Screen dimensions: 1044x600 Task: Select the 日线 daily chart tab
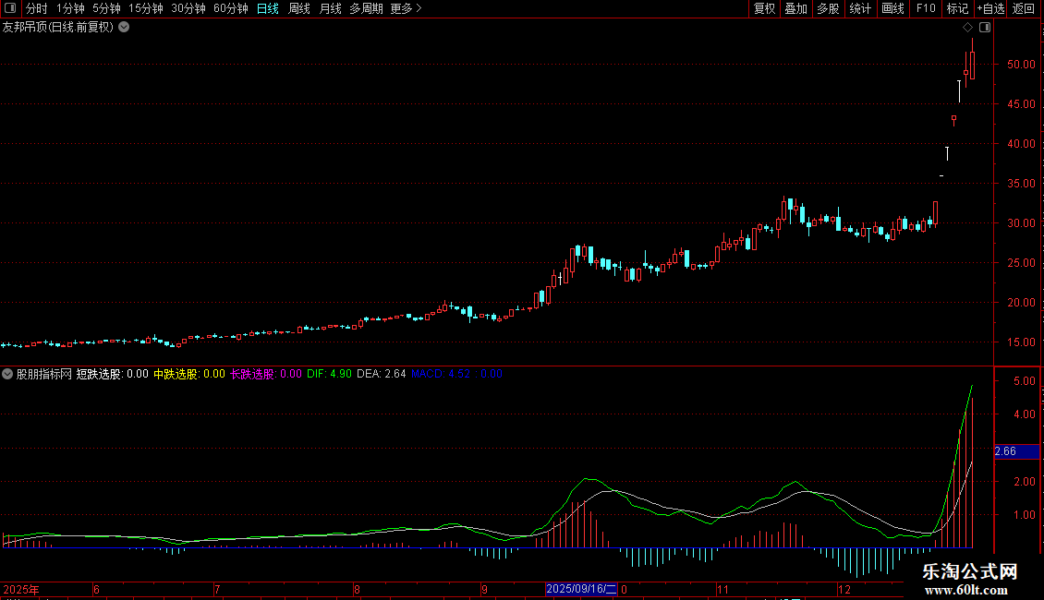point(268,8)
